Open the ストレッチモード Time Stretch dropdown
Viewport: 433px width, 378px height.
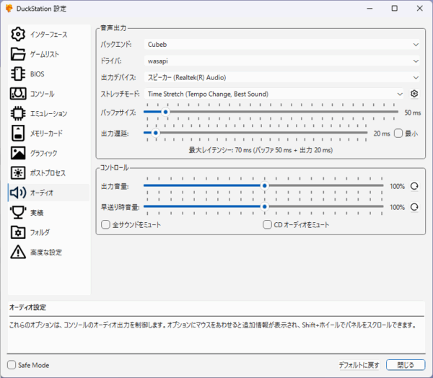click(274, 94)
